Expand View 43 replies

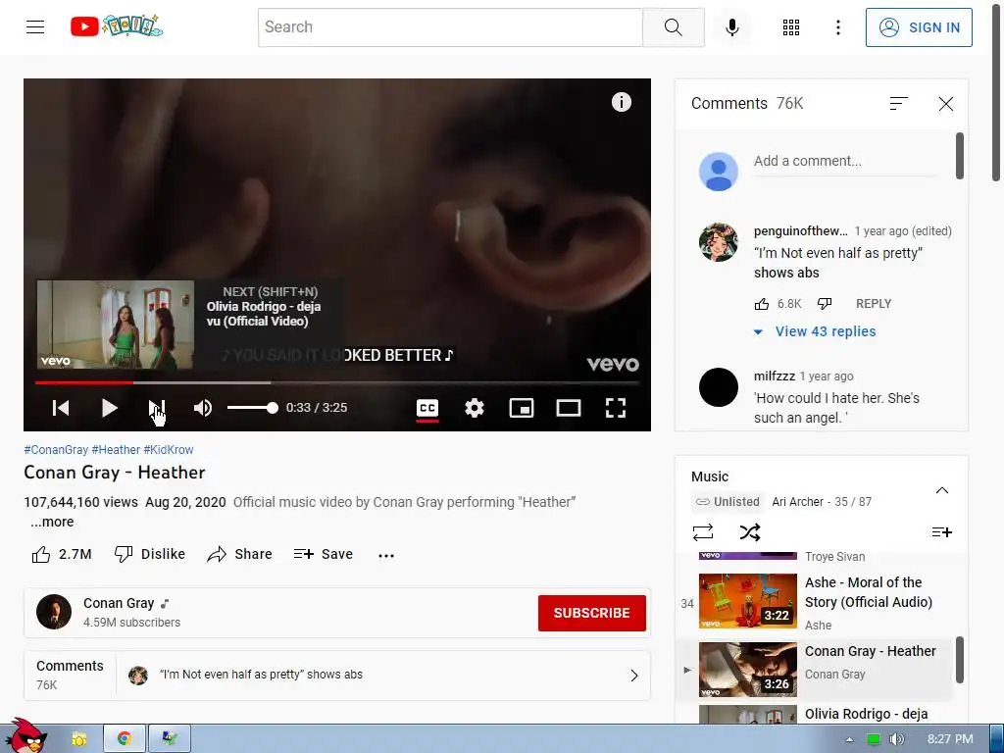click(x=815, y=331)
